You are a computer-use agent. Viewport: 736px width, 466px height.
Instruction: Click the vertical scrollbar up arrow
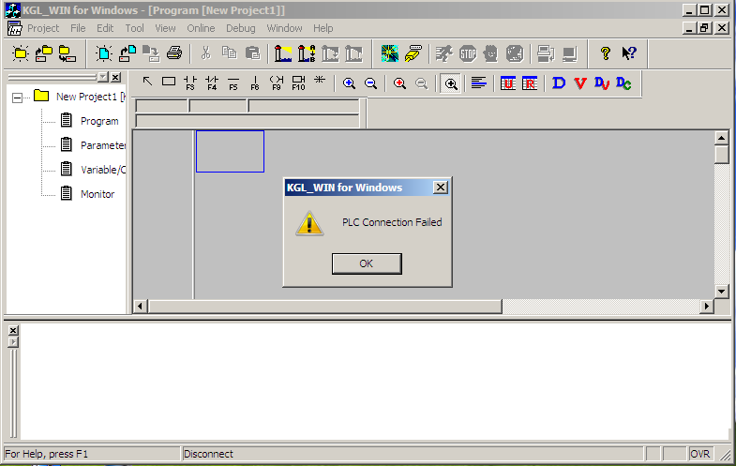721,138
